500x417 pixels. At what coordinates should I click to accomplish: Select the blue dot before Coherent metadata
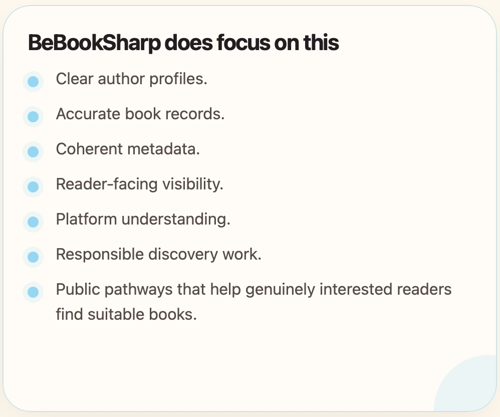[x=33, y=151]
